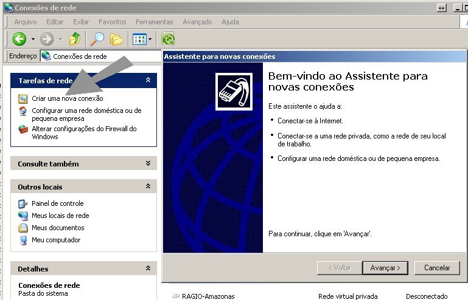This screenshot has height=300, width=468.
Task: Click the green Back arrow button
Action: (x=19, y=39)
